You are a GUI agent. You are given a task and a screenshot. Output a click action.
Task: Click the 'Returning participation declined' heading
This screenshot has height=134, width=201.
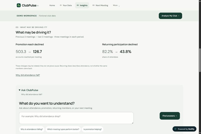click(x=120, y=44)
